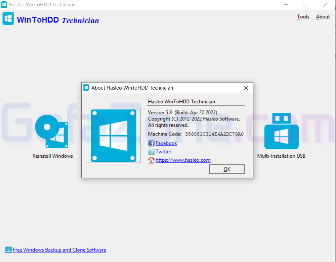Open the Tools menu
The width and height of the screenshot is (336, 262).
[303, 17]
